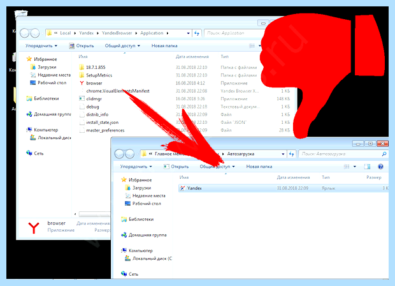This screenshot has height=286, width=395.
Task: Sort by Дата изменения in Автозагрузка window
Action: (293, 177)
